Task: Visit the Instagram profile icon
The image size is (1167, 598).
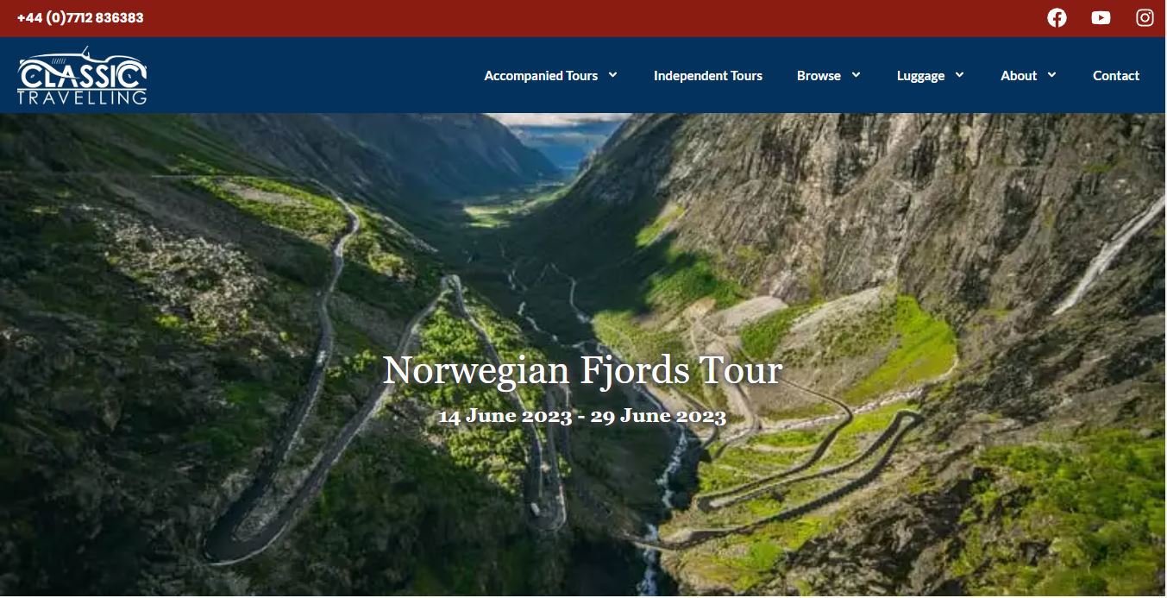Action: tap(1145, 18)
